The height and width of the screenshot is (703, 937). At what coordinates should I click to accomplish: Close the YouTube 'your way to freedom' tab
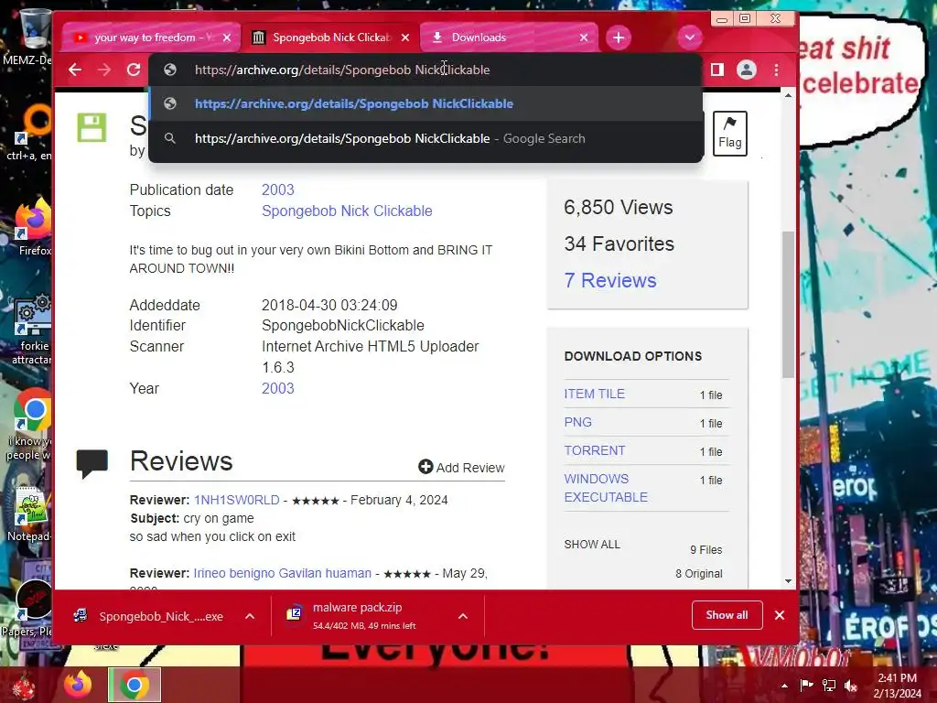click(227, 38)
